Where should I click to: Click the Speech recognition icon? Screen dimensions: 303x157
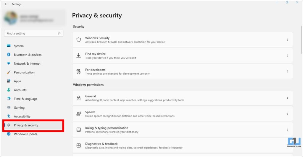[79, 114]
